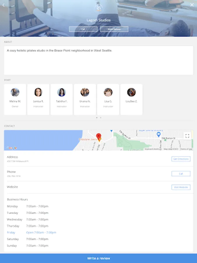The image size is (197, 263).
Task: Open map Terms of Use link
Action: point(186,149)
